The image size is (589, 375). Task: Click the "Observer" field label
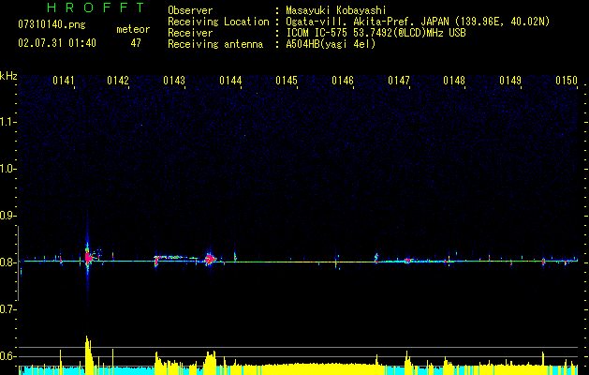[x=190, y=10]
